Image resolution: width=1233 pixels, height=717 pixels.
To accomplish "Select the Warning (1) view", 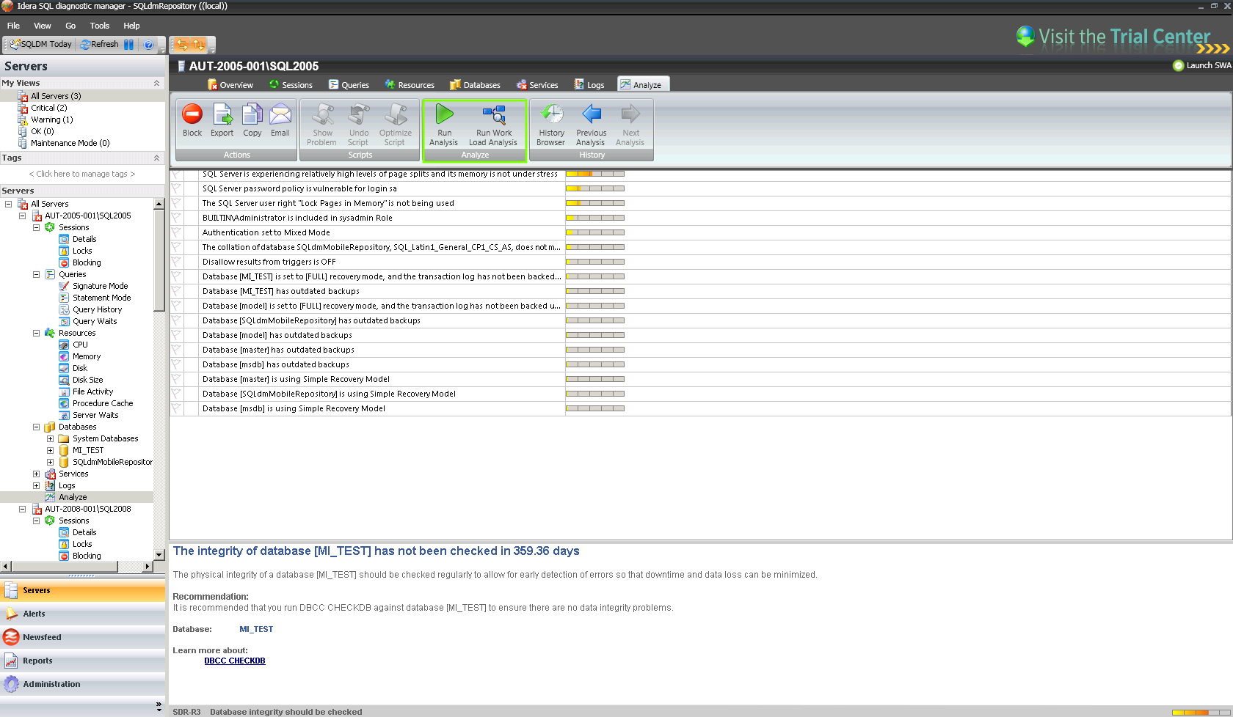I will pos(51,119).
